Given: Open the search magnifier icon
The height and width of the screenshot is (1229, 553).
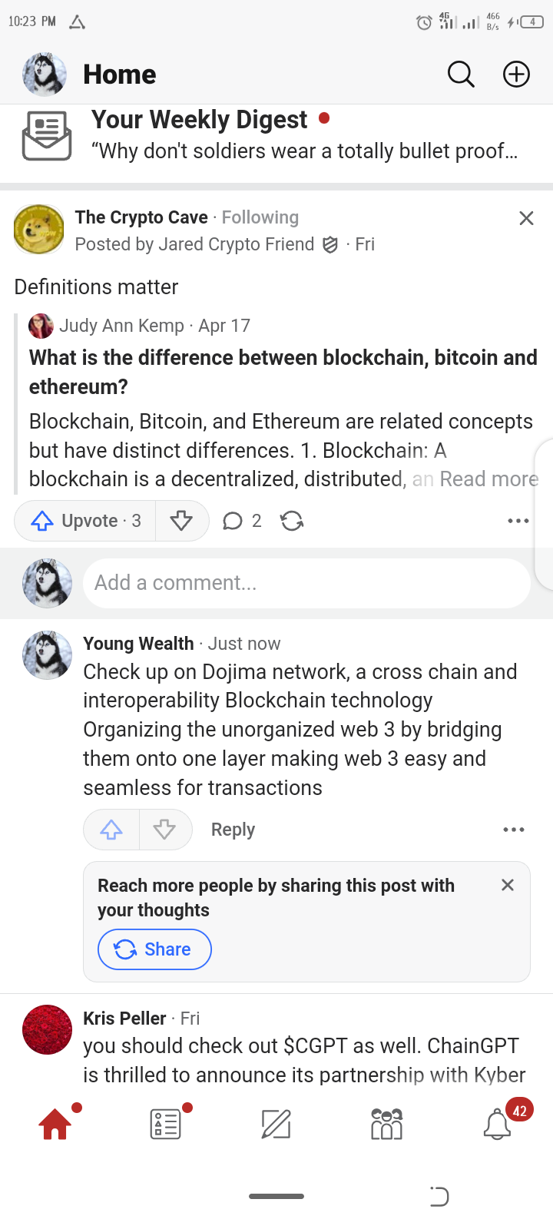Looking at the screenshot, I should pos(461,75).
